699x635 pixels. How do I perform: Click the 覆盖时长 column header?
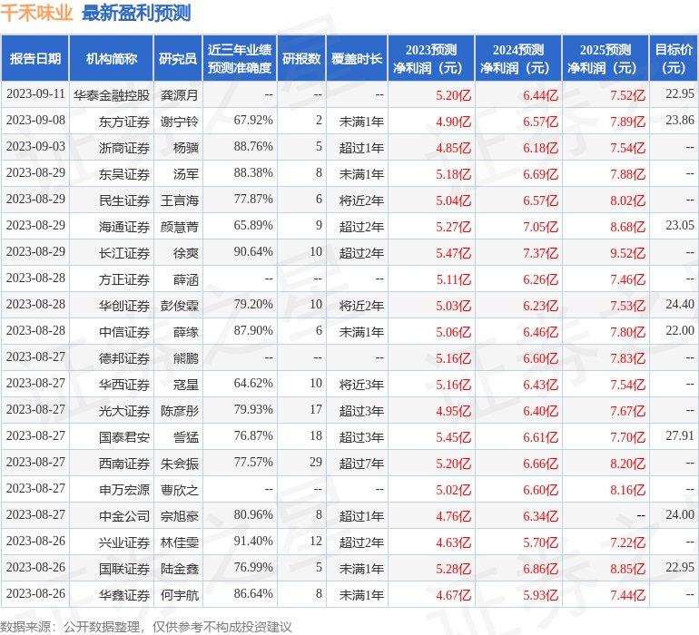point(357,58)
